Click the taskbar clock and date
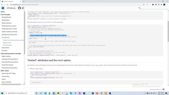 (161, 93)
